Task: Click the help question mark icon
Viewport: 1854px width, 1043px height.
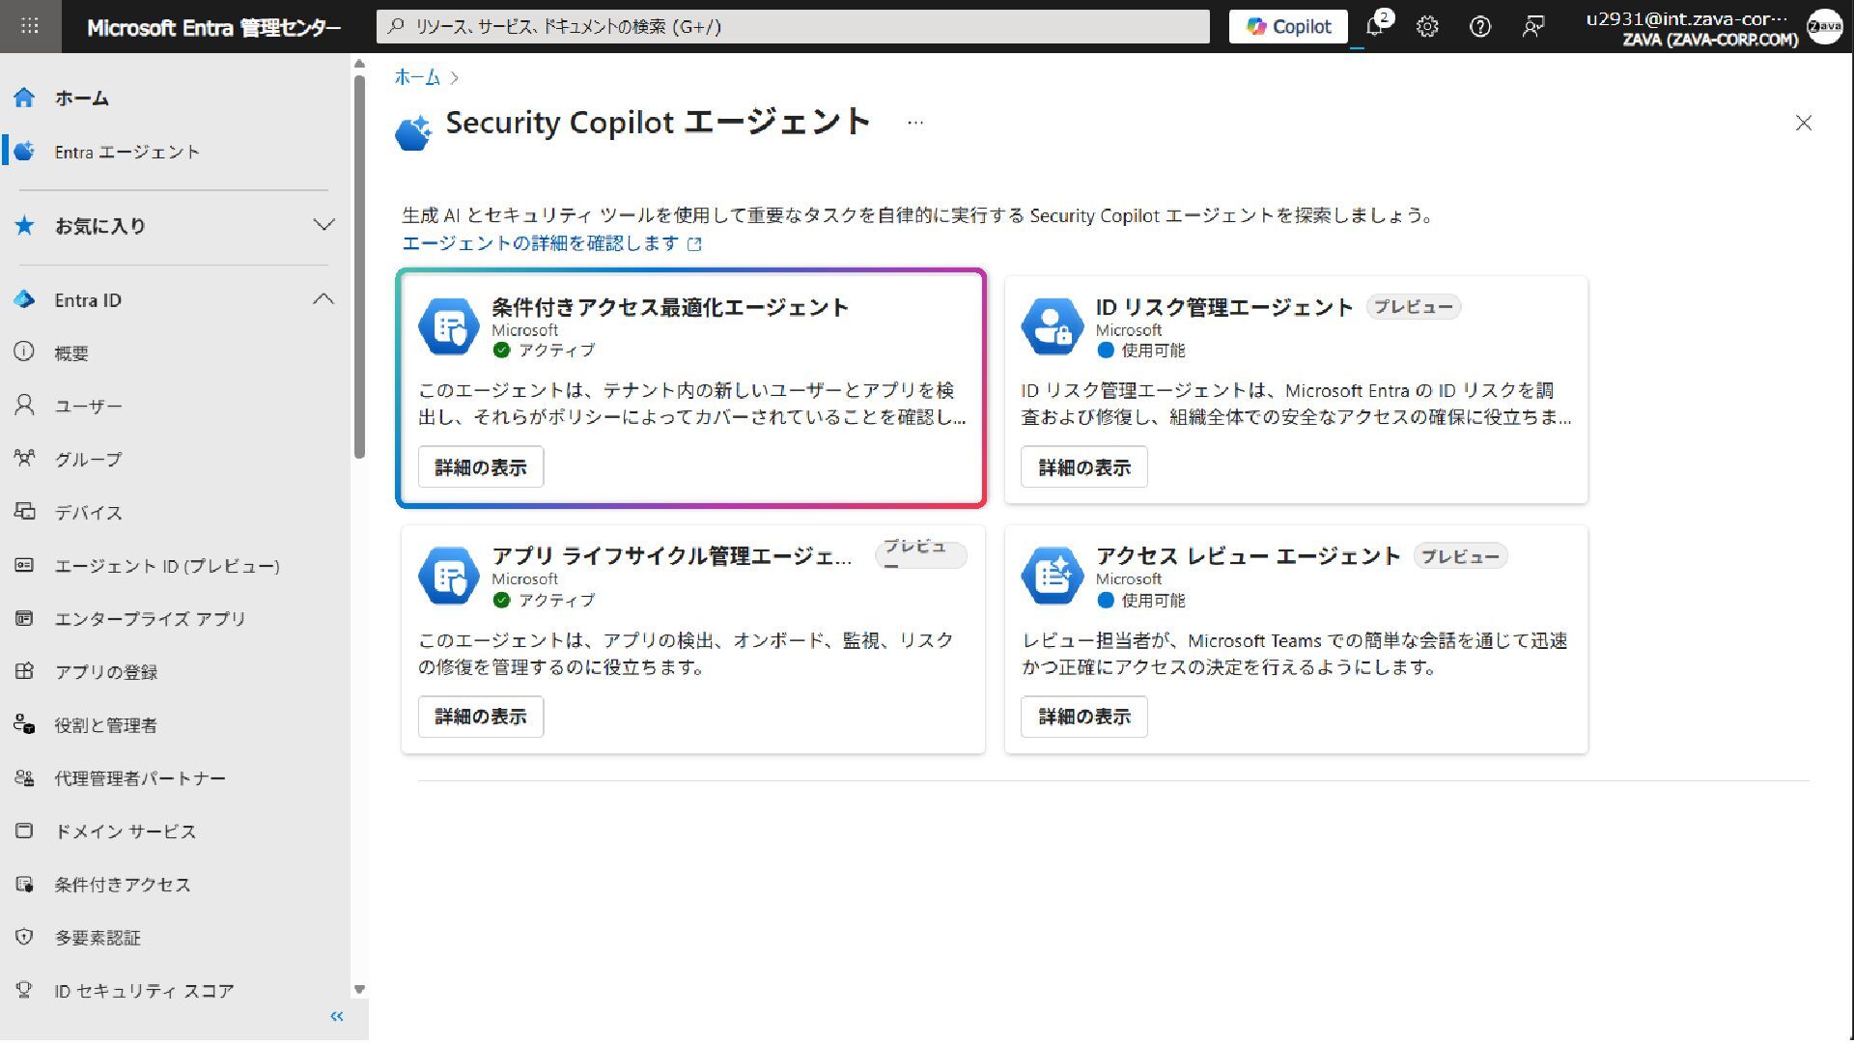Action: 1479,27
